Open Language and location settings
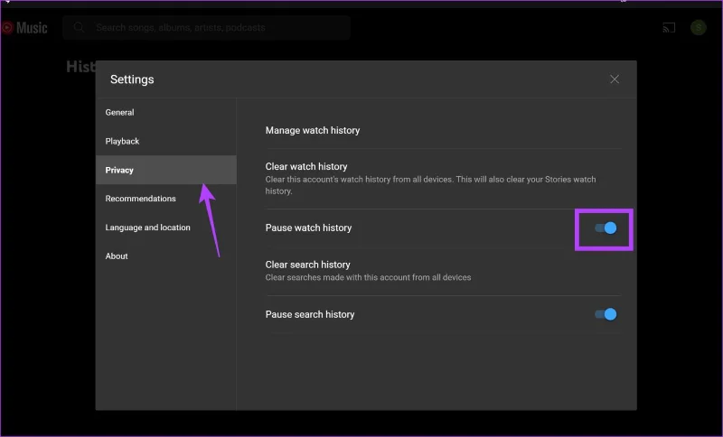Image resolution: width=723 pixels, height=437 pixels. pyautogui.click(x=166, y=228)
